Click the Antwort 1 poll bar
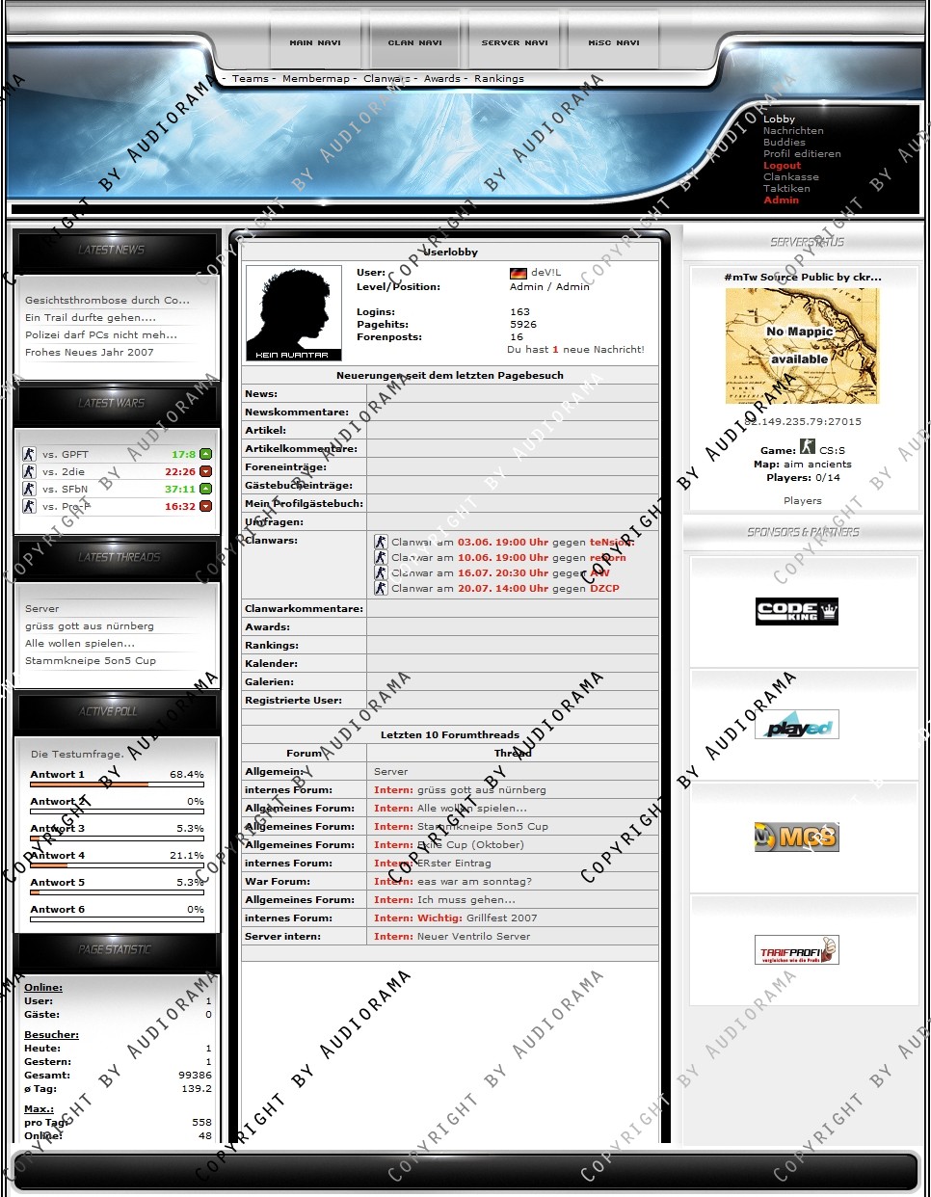Viewport: 931px width, 1197px height. (117, 785)
